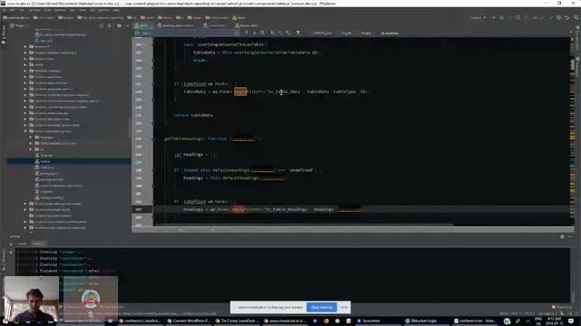
Task: Click Stop sharing button
Action: pos(321,307)
